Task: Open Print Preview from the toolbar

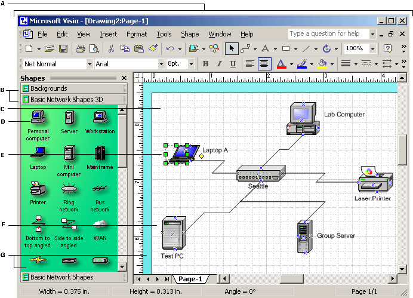Action: coord(94,48)
